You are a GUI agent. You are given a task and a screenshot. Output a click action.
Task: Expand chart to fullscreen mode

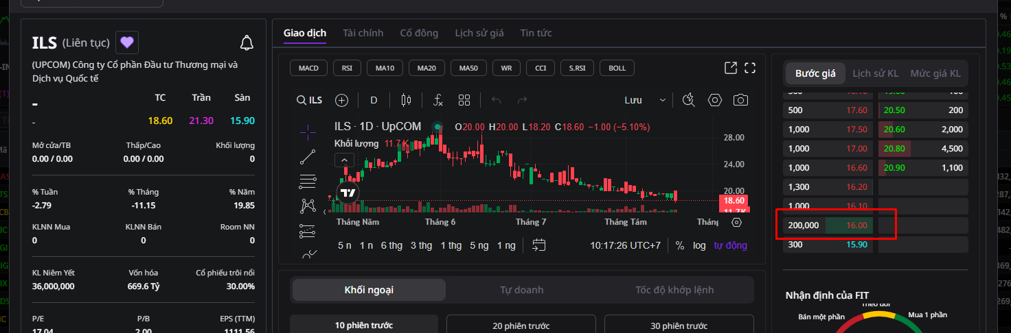750,68
